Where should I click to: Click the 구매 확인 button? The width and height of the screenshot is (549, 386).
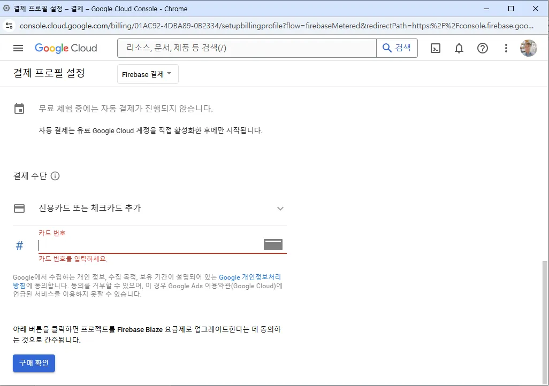[34, 363]
